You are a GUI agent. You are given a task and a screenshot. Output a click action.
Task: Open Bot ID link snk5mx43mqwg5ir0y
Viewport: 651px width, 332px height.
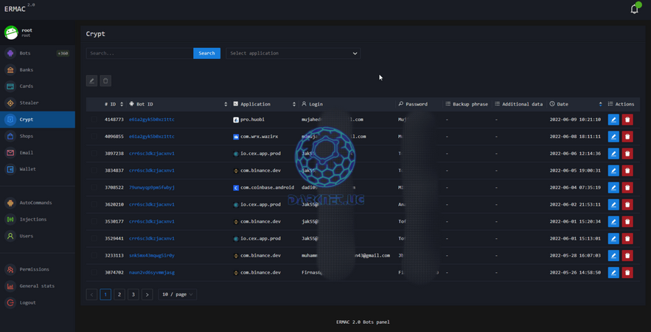pyautogui.click(x=152, y=256)
